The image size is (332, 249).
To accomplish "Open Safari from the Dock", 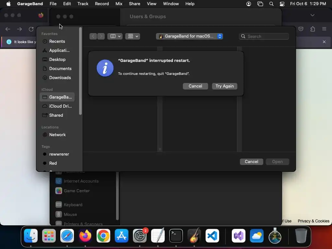I will (67, 236).
